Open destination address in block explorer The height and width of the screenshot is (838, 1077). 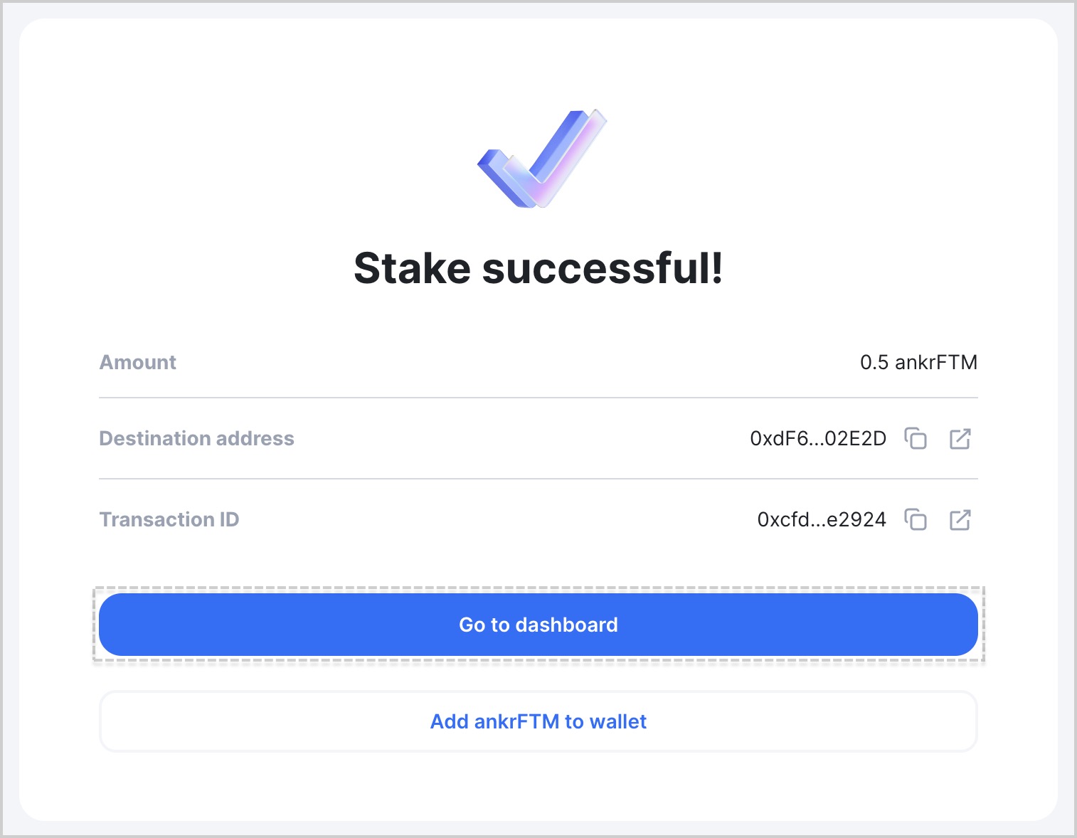pos(960,438)
